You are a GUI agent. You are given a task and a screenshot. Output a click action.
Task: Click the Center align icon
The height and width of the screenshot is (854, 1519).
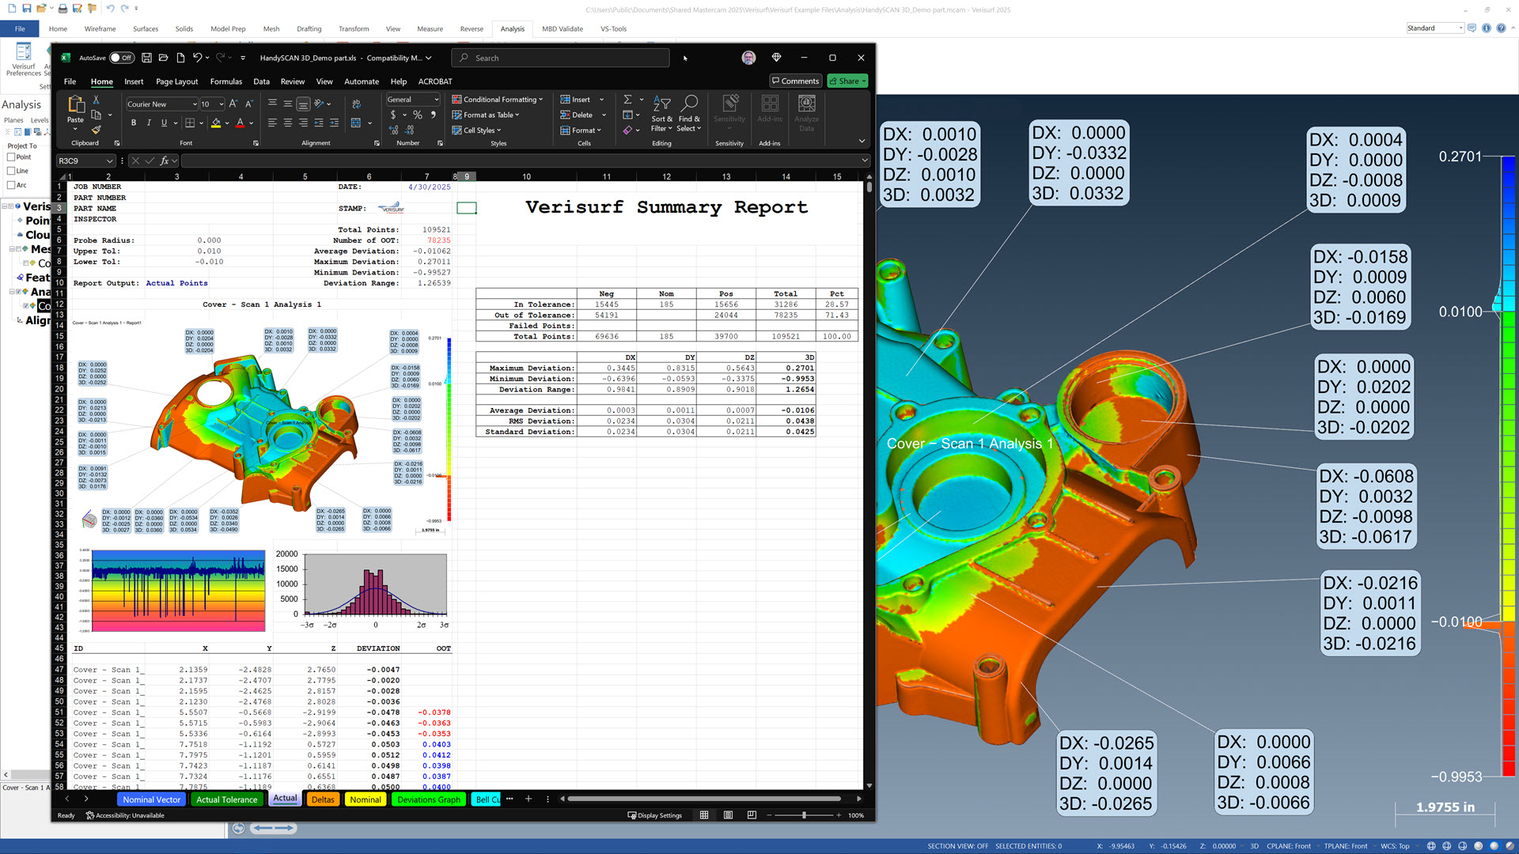pos(288,123)
